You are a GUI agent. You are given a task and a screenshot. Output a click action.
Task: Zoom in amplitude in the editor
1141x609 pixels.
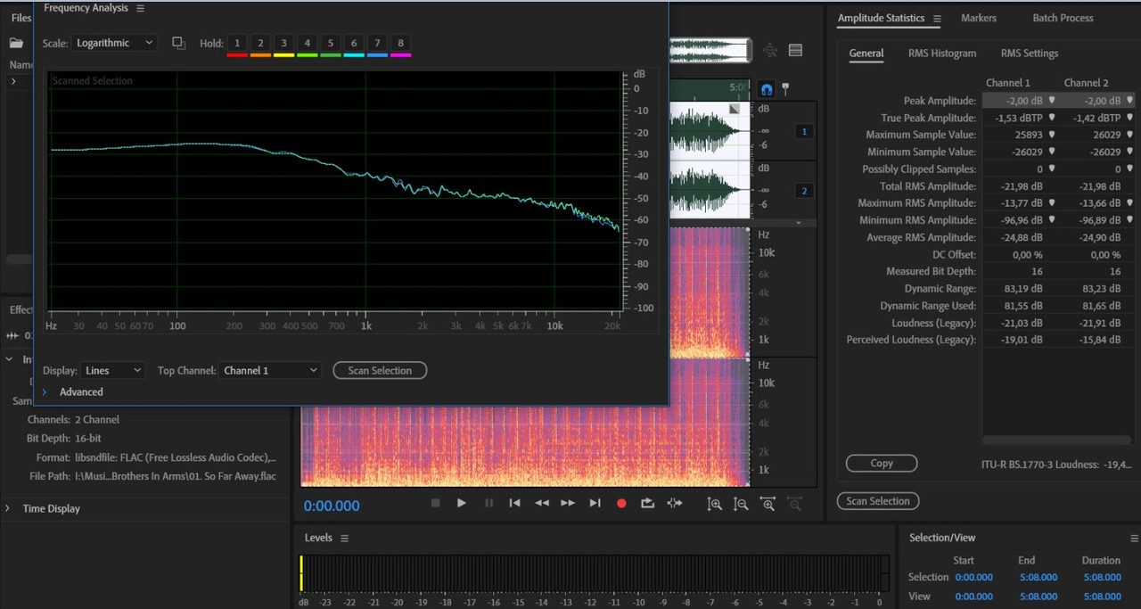714,504
